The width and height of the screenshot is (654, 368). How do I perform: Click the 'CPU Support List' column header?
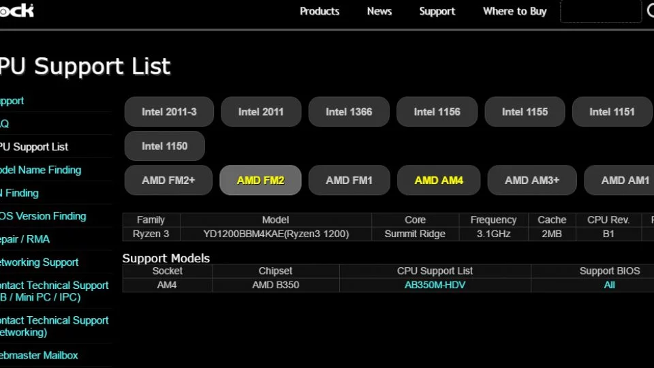[435, 271]
